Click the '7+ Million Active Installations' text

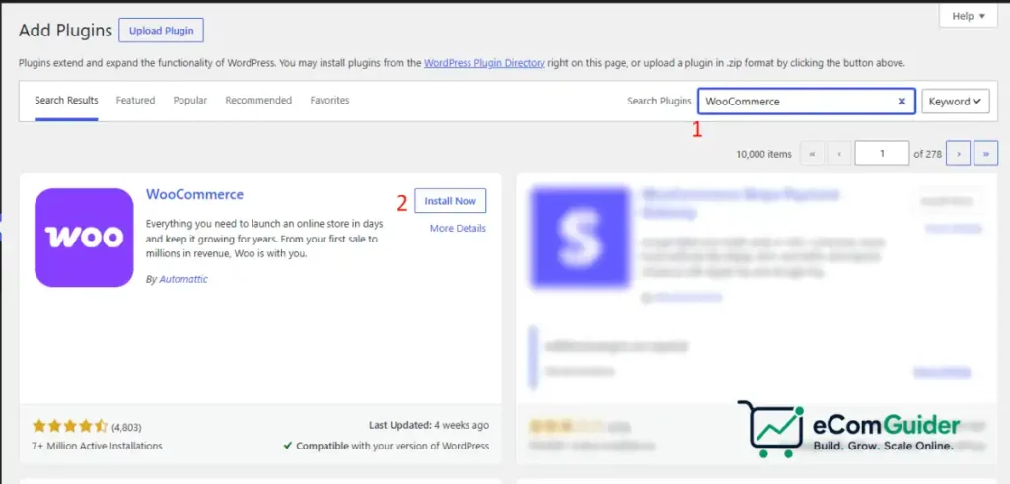[98, 446]
